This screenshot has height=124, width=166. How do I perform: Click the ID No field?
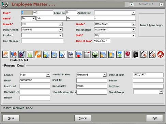(x=35, y=80)
